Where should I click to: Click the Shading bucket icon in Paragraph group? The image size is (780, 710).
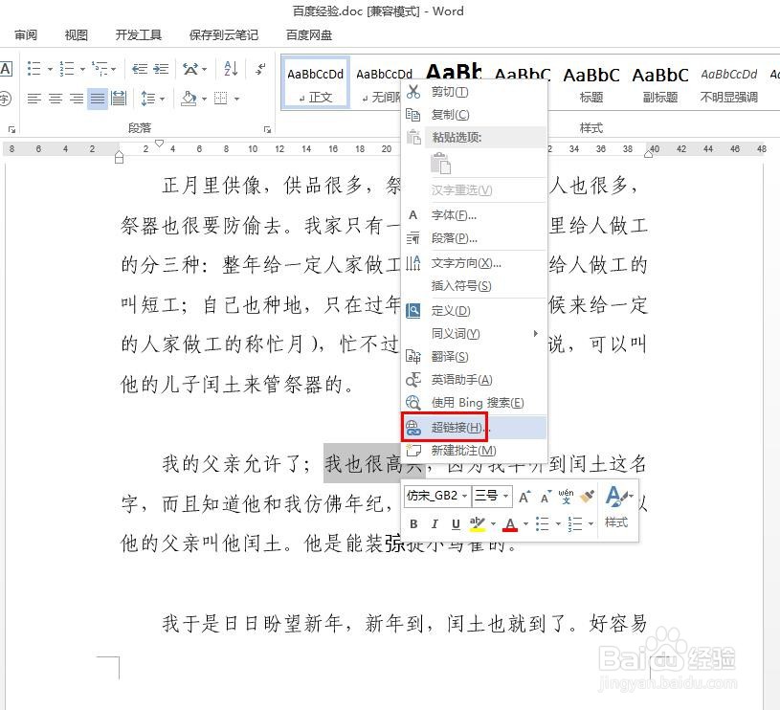[188, 97]
